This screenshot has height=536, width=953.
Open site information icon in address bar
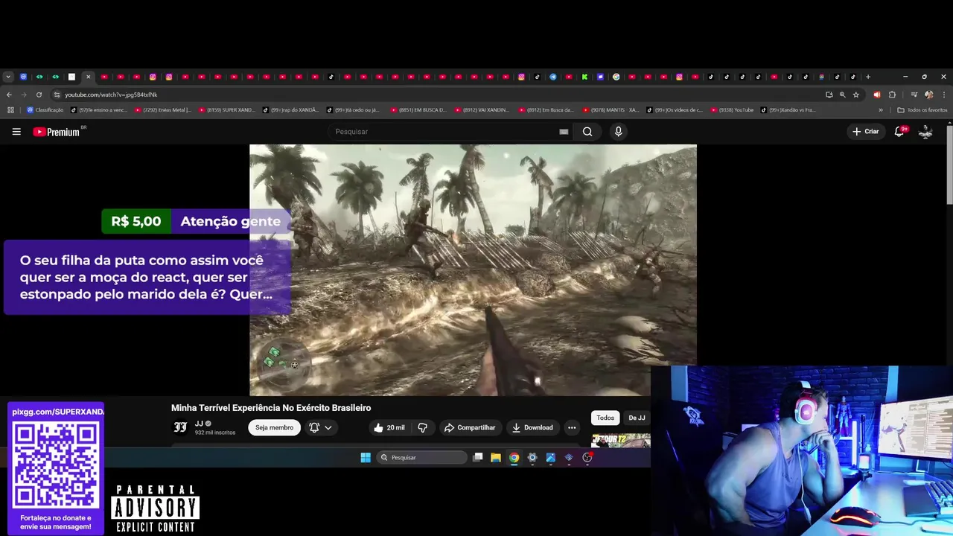pos(57,95)
